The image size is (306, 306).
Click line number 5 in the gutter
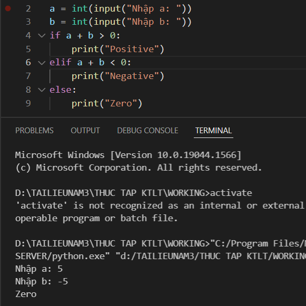[x=28, y=49]
